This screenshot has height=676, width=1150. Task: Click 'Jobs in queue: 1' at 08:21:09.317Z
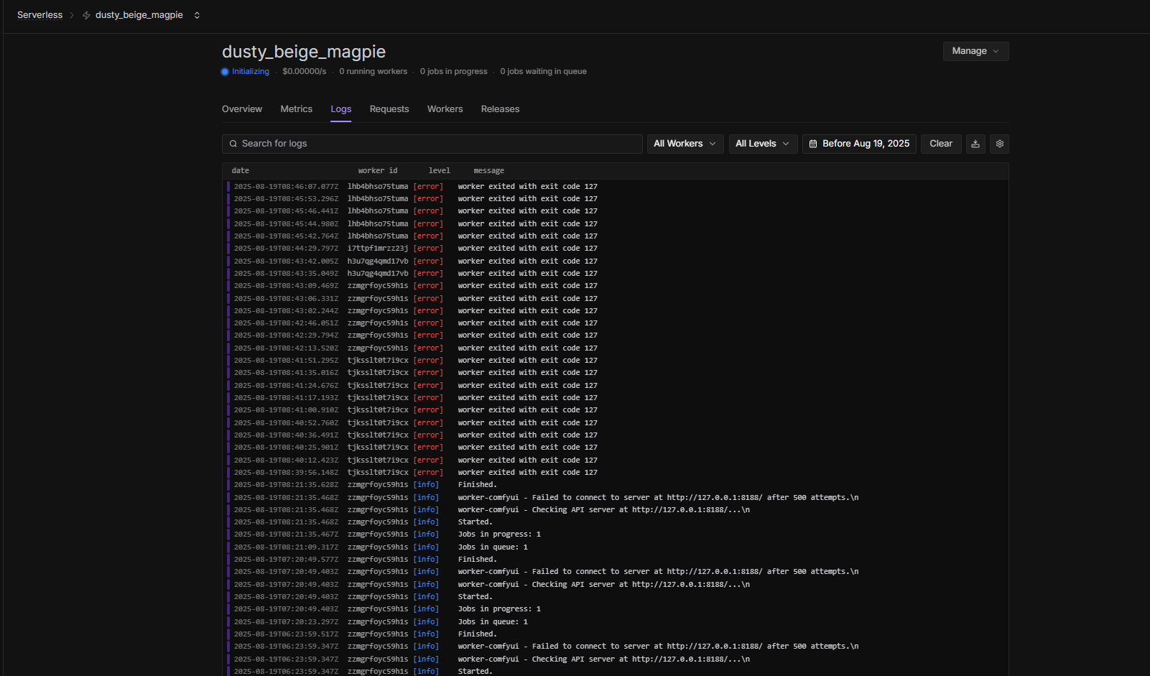click(493, 547)
